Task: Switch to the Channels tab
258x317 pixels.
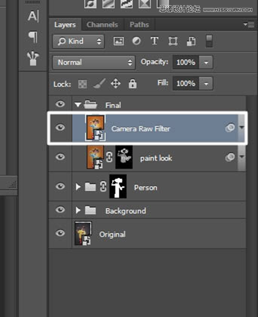Action: pyautogui.click(x=102, y=25)
